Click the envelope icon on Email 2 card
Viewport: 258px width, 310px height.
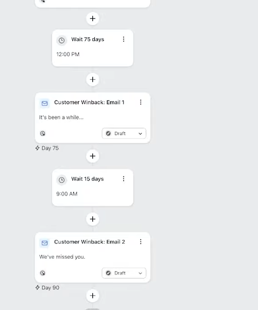pos(45,243)
